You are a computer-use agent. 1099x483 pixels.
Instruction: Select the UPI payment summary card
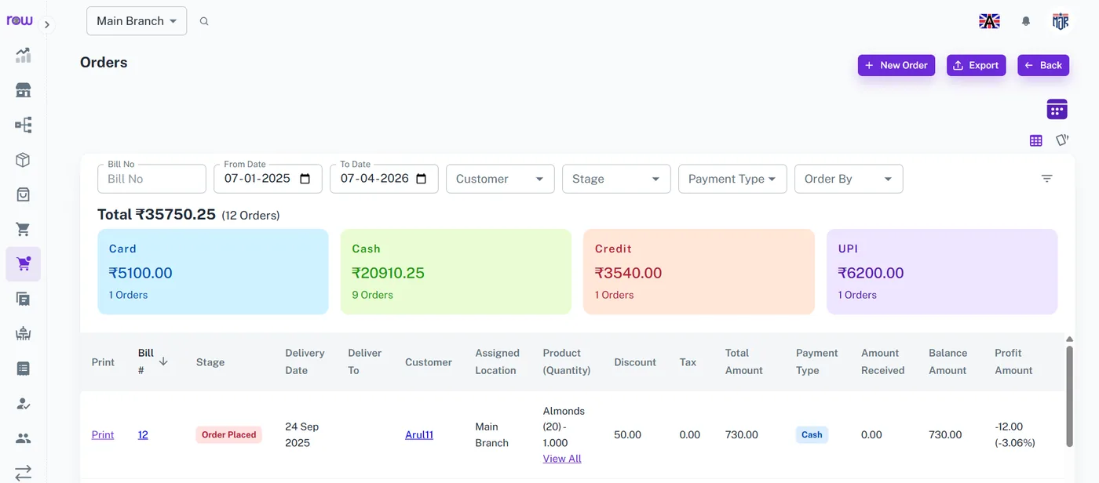click(942, 271)
